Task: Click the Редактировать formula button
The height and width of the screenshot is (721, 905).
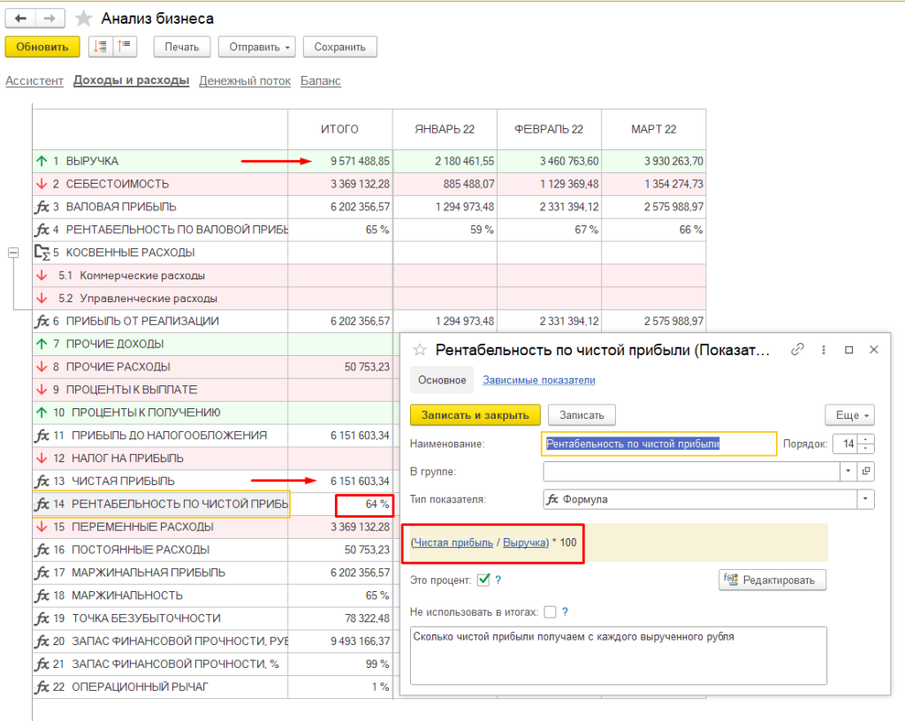Action: coord(772,580)
